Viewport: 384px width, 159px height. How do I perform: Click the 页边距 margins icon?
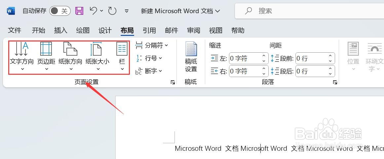[x=46, y=49]
